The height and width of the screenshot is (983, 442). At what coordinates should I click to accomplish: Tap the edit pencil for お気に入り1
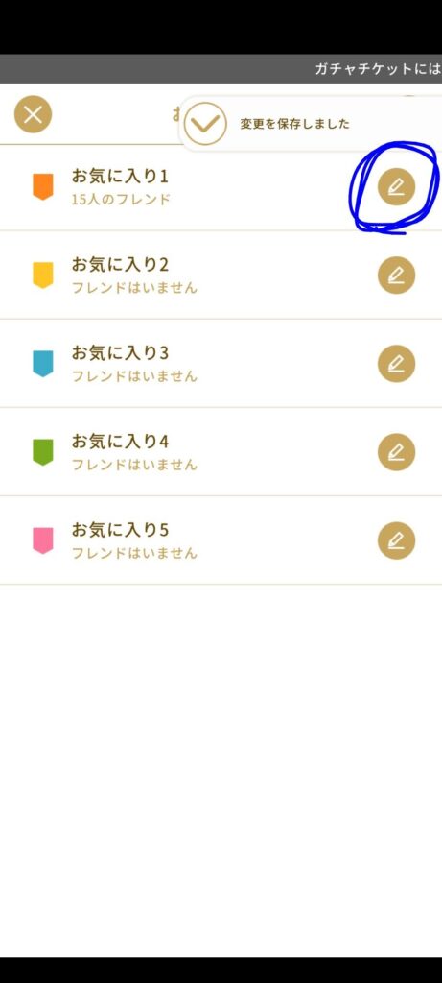pos(396,187)
